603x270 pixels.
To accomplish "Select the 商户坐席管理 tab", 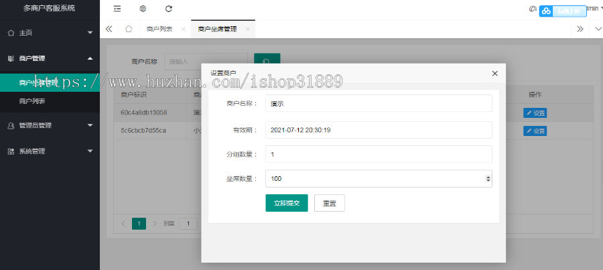I will 217,29.
